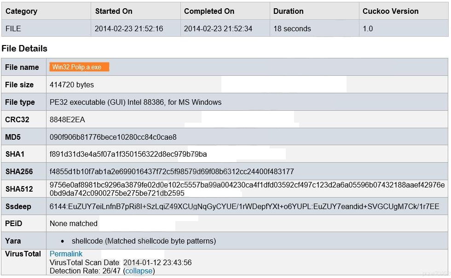Open the VirusTotal Permalink
The height and width of the screenshot is (278, 451).
tap(66, 254)
